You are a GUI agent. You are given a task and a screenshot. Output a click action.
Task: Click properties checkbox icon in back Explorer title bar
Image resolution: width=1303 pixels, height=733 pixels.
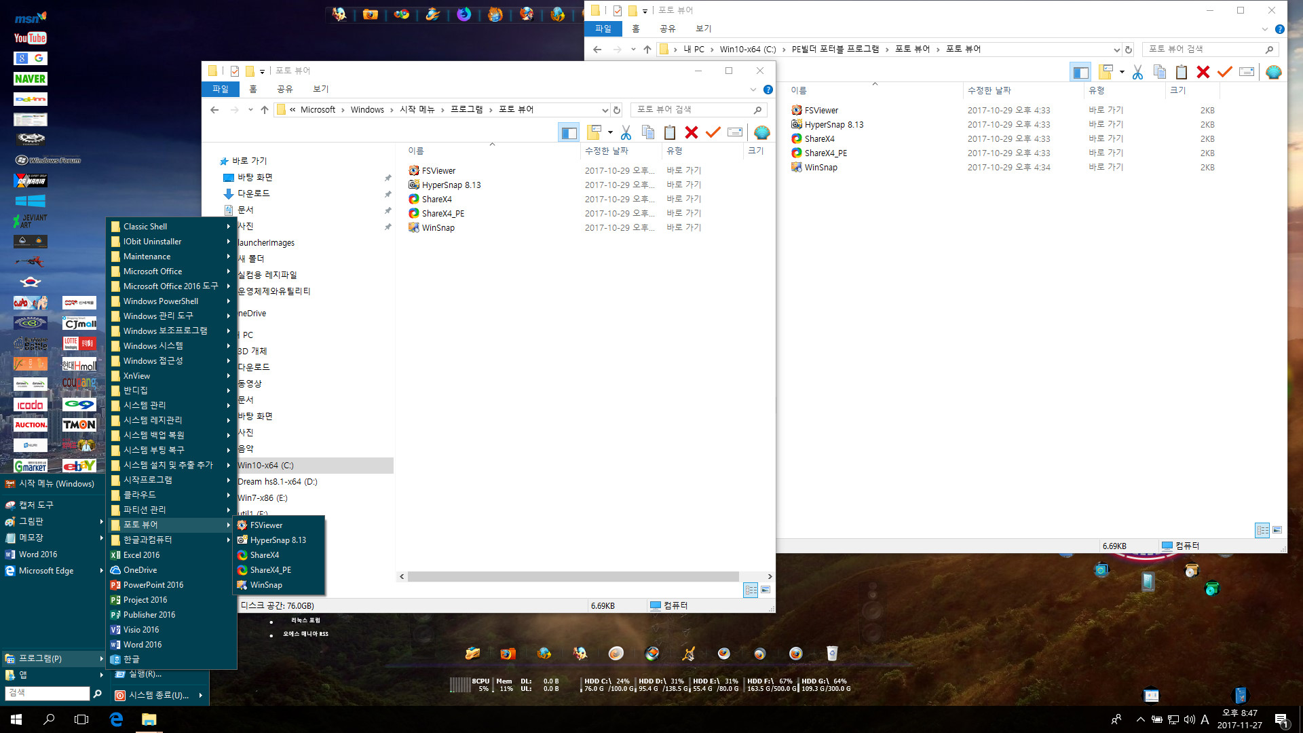(618, 10)
